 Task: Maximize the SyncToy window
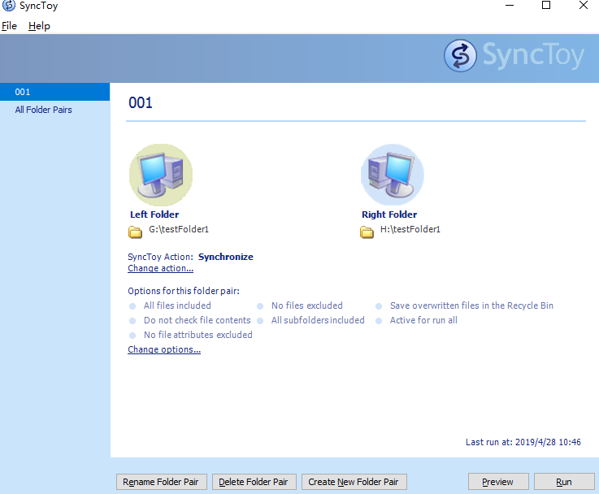pyautogui.click(x=546, y=6)
